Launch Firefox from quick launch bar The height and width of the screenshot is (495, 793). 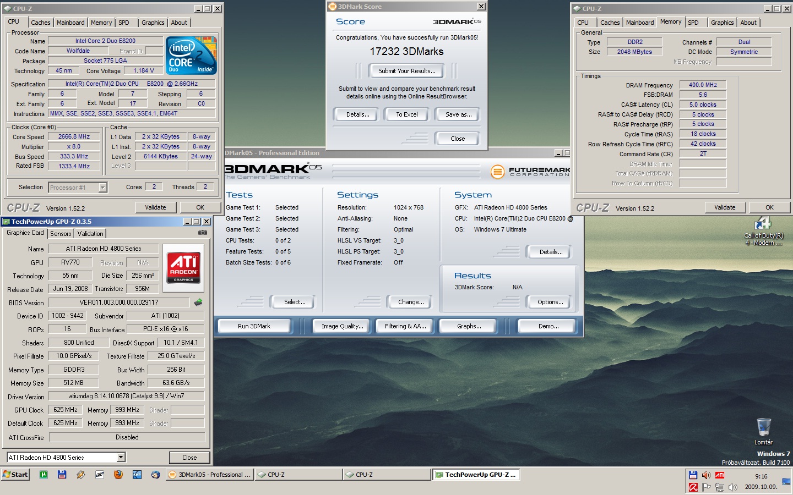[x=118, y=474]
